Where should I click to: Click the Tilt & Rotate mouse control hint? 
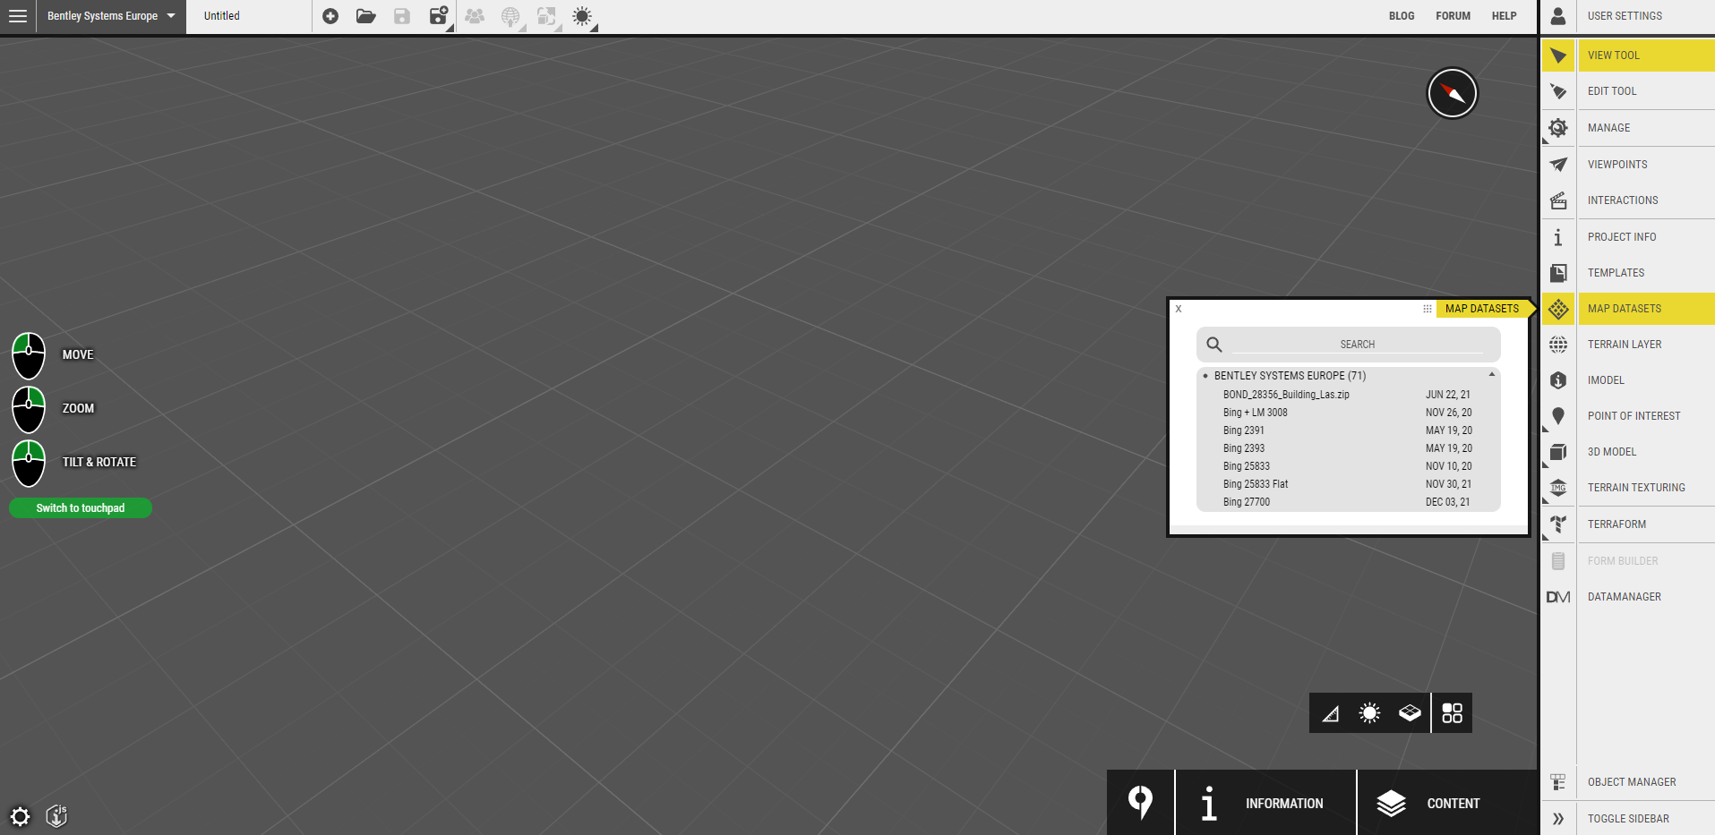coord(74,463)
